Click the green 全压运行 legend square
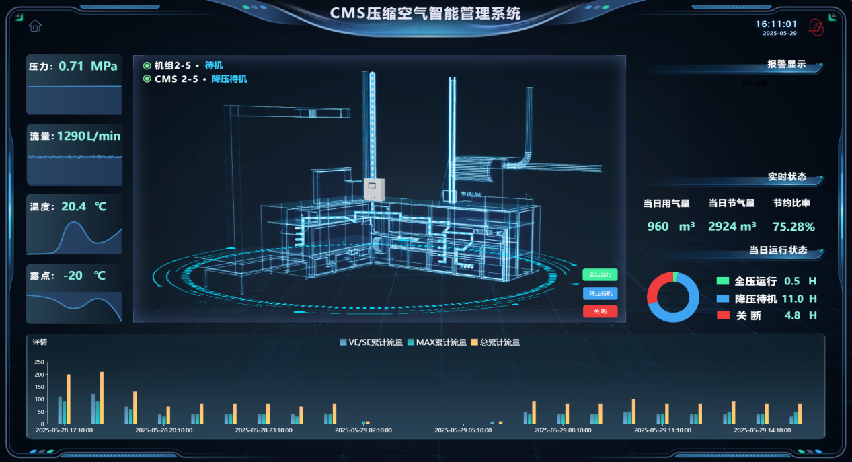852x462 pixels. [723, 281]
